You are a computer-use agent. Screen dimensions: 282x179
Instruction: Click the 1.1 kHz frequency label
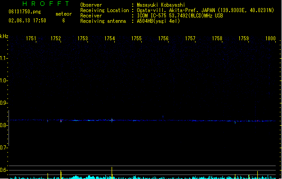point(4,58)
